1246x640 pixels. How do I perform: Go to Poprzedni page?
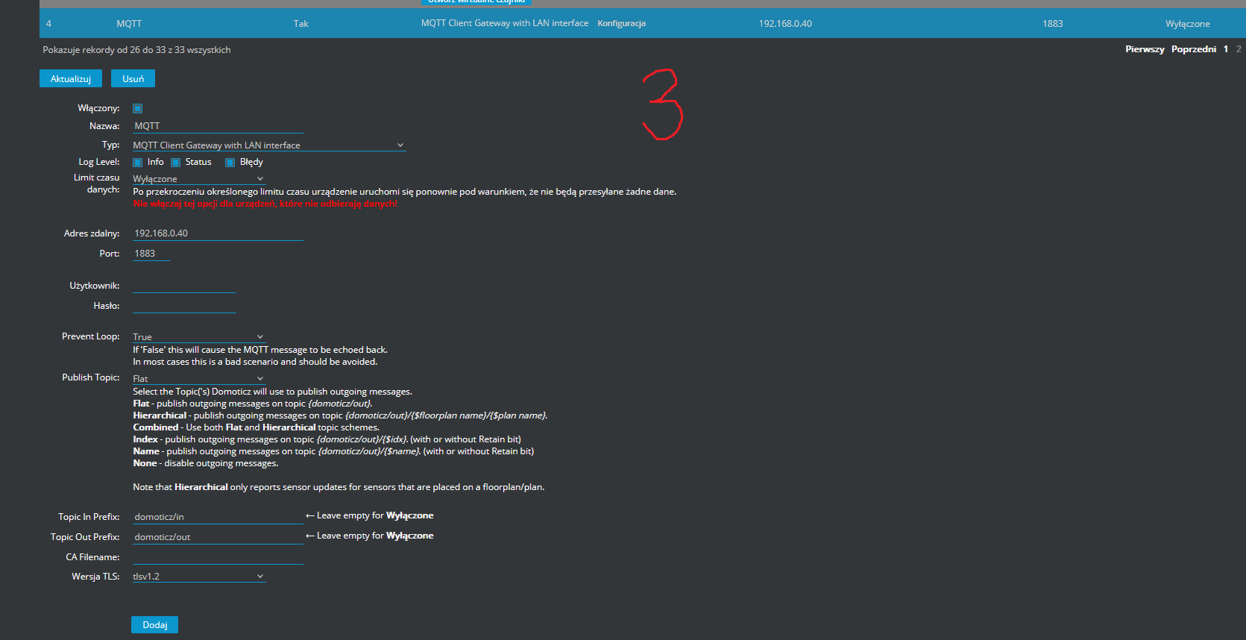1193,49
